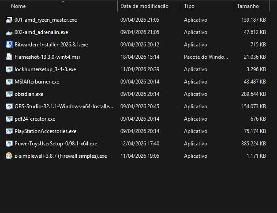Viewport: 277px width, 213px height.
Task: Select the MSIAfterburner.exe icon
Action: pyautogui.click(x=9, y=82)
